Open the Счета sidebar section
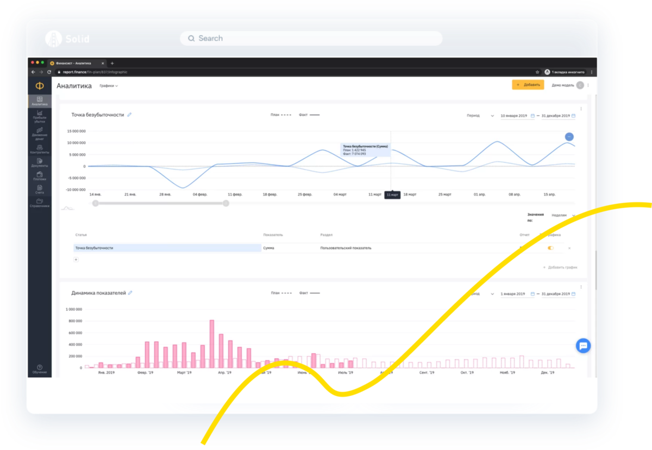The image size is (652, 450). point(40,190)
